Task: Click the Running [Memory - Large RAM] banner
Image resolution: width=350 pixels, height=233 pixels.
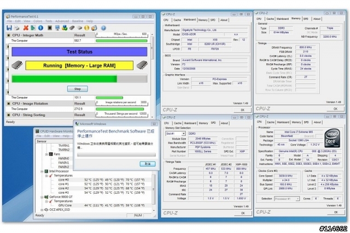Action: coord(79,65)
